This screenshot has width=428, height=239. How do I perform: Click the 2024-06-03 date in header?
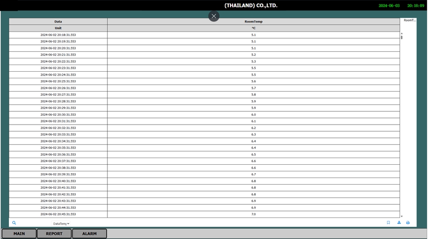click(x=389, y=6)
